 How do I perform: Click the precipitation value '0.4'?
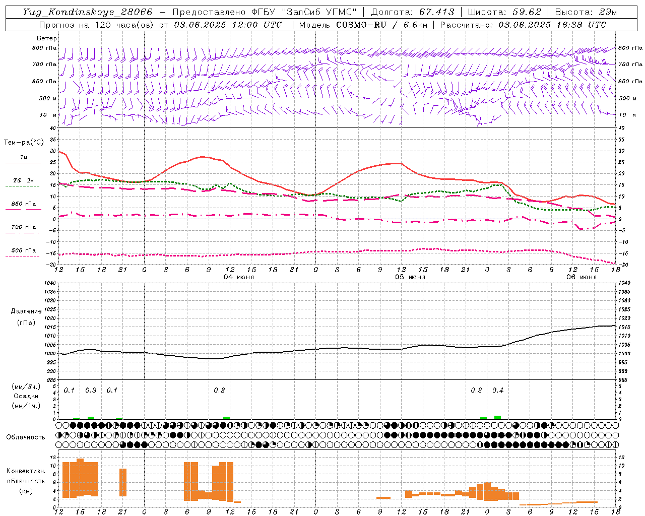498,391
